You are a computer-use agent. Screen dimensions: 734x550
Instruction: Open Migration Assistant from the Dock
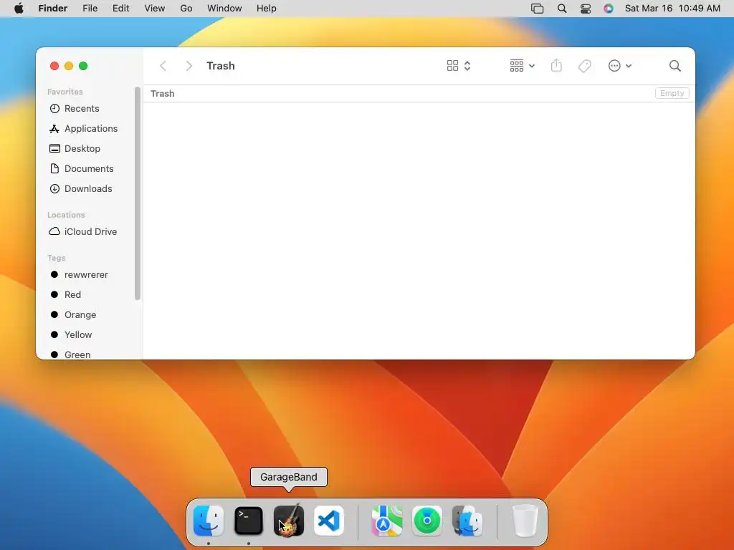tap(467, 521)
